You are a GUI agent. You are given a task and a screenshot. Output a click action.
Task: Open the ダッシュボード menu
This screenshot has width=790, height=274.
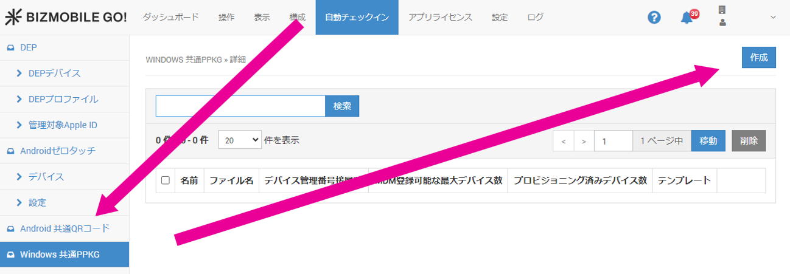pyautogui.click(x=170, y=18)
